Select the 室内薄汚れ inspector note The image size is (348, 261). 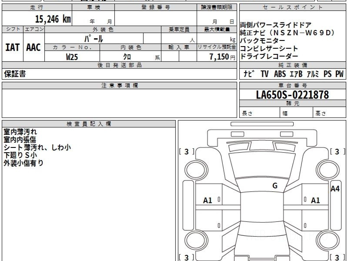(20, 132)
